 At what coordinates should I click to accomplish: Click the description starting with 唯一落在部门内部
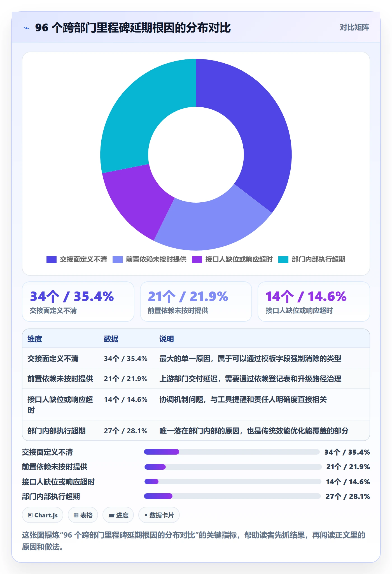pos(254,431)
